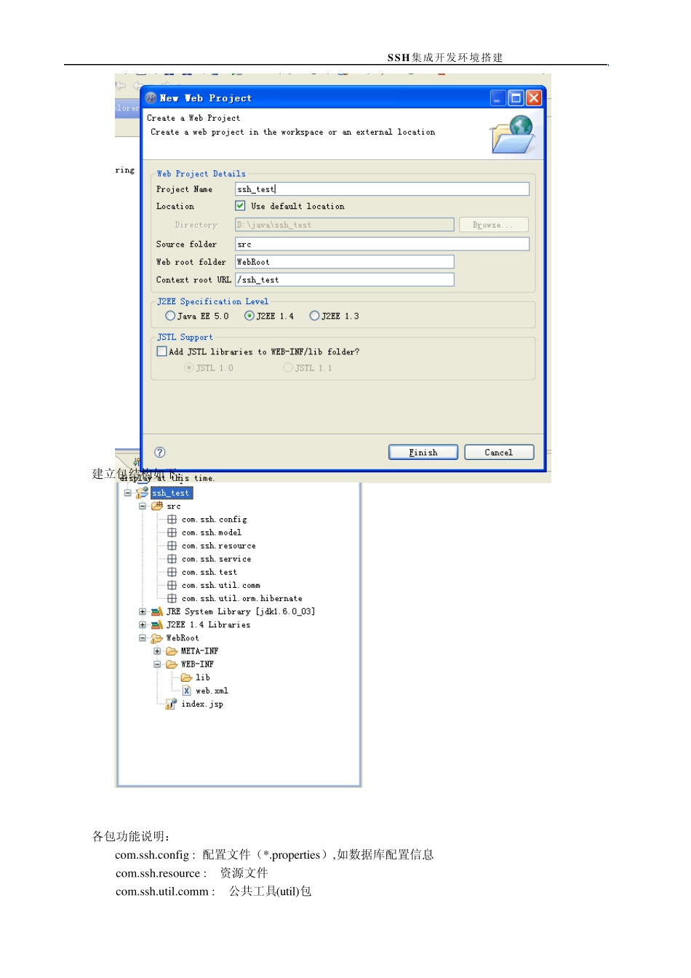Click the Finish button
The height and width of the screenshot is (978, 691).
coord(423,453)
